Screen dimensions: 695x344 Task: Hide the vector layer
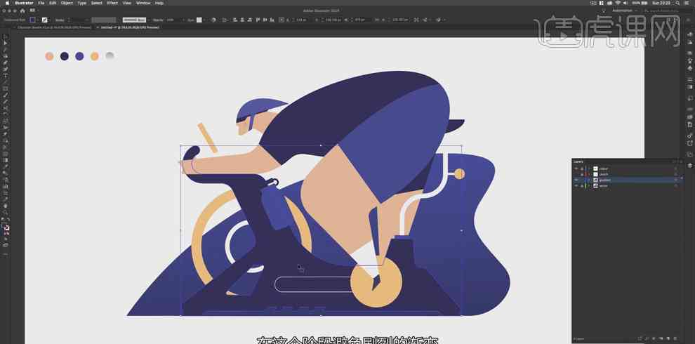point(576,185)
